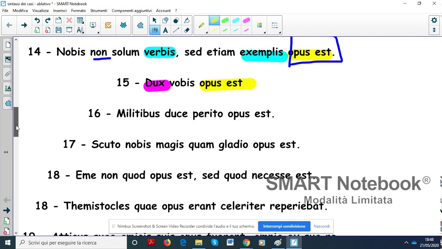Choose the Line tool
The width and height of the screenshot is (442, 249).
[176, 30]
